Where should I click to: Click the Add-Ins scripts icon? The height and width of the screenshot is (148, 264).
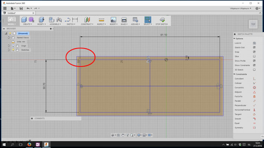[x=135, y=20]
